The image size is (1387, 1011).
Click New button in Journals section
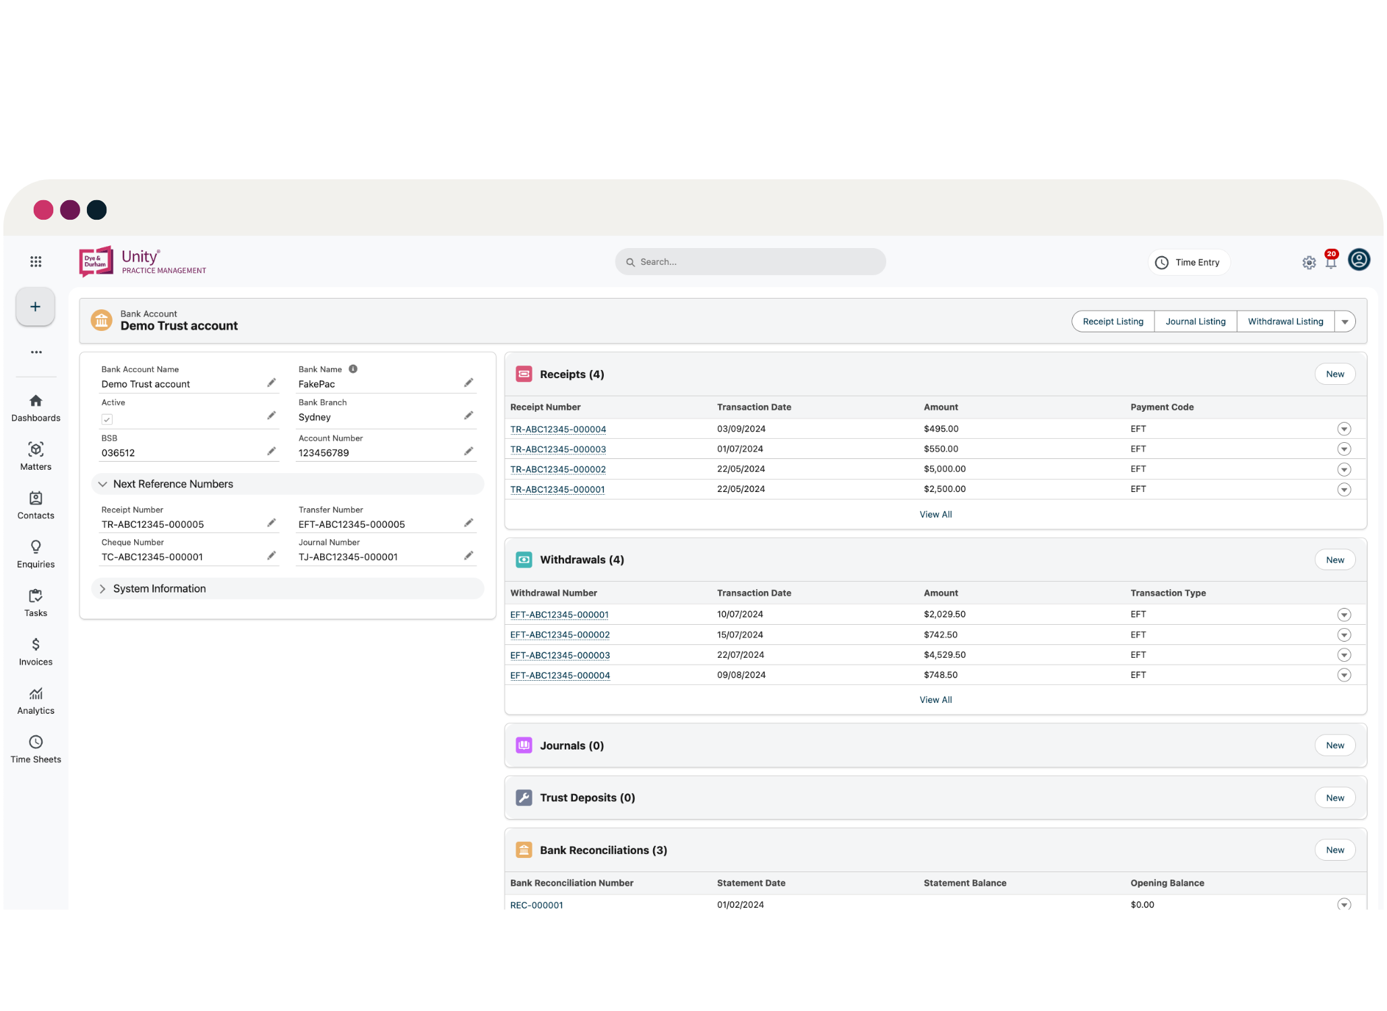1334,745
